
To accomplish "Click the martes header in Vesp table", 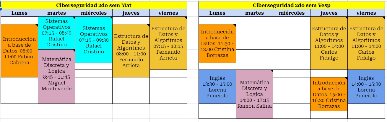I will [x=254, y=13].
